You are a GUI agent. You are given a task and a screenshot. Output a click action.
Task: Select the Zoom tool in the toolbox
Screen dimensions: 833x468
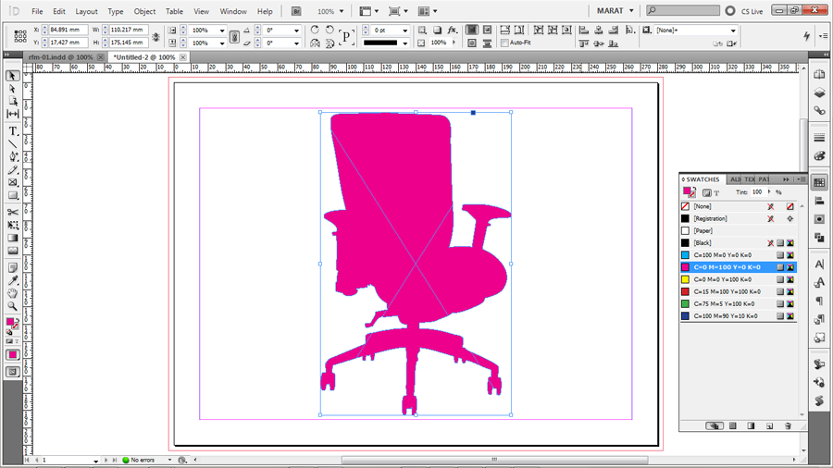pos(13,306)
